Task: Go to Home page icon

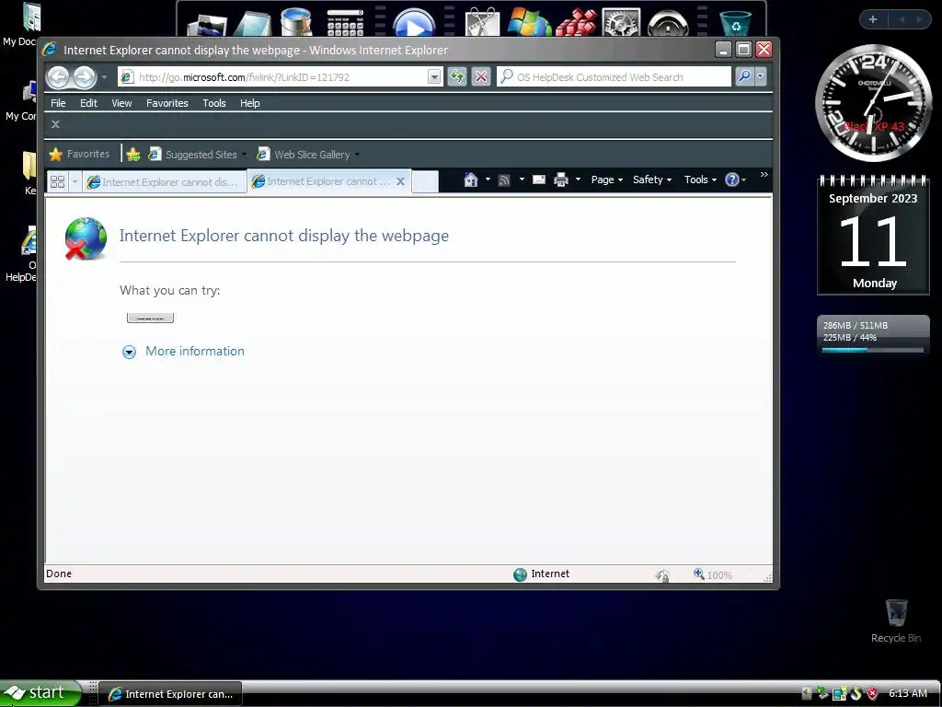Action: pyautogui.click(x=471, y=180)
